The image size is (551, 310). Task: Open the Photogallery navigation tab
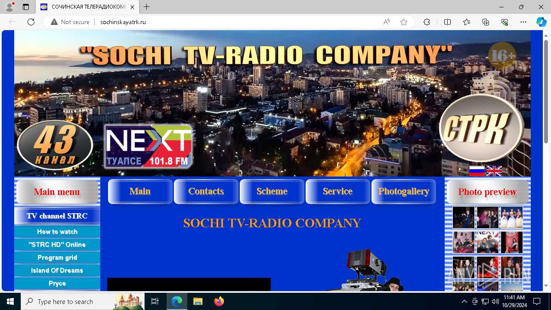click(404, 191)
